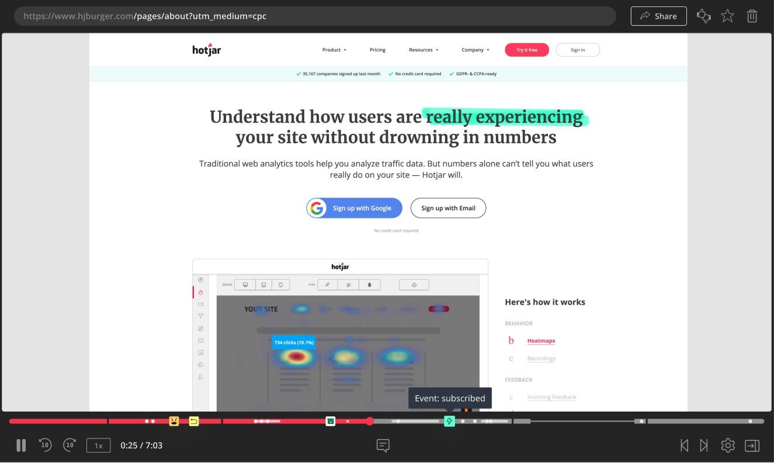Click the flame heatmaps icon in preview sidebar
Viewport: 774px width, 463px height.
200,293
